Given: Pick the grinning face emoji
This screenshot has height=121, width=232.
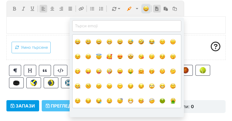Looking at the screenshot, I should [78, 42].
